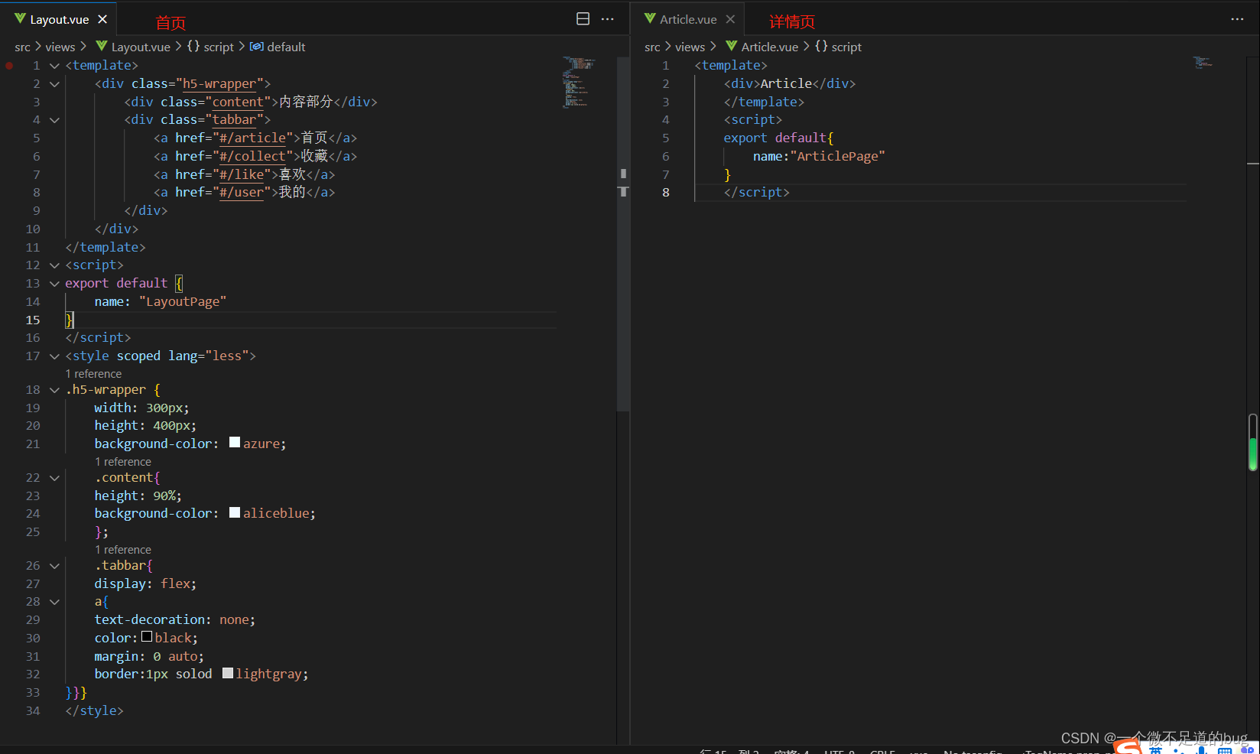The image size is (1260, 754).
Task: Click src in Article.vue breadcrumb
Action: [x=652, y=47]
